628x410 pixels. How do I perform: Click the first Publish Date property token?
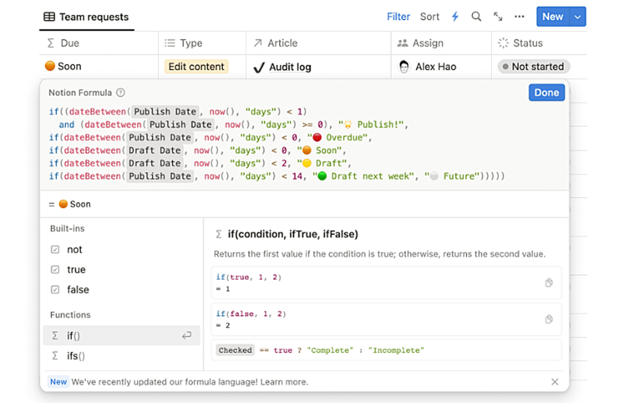[x=165, y=112]
